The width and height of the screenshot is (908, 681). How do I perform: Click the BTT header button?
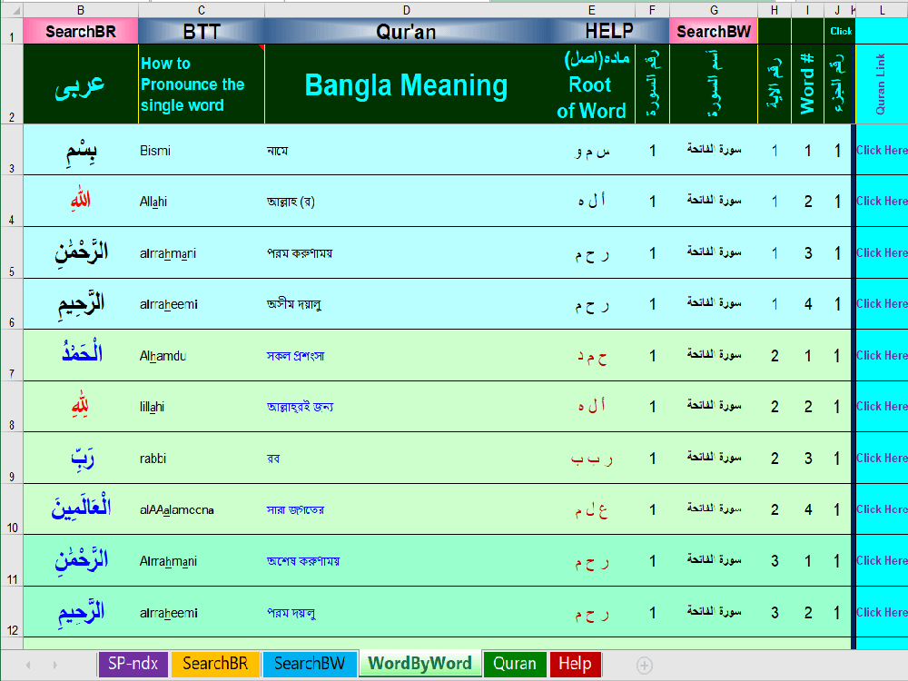tap(202, 31)
